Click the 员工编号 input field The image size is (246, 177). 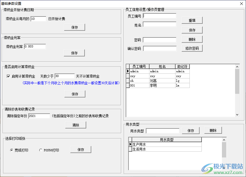tap(160, 16)
